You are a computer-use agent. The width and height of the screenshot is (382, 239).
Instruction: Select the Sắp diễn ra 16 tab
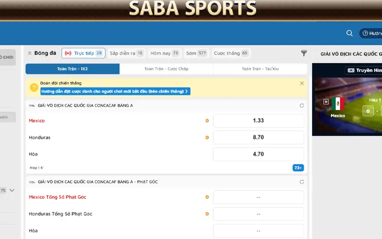pos(126,53)
